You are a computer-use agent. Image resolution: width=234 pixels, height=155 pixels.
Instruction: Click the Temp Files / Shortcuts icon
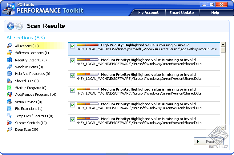point(9,116)
